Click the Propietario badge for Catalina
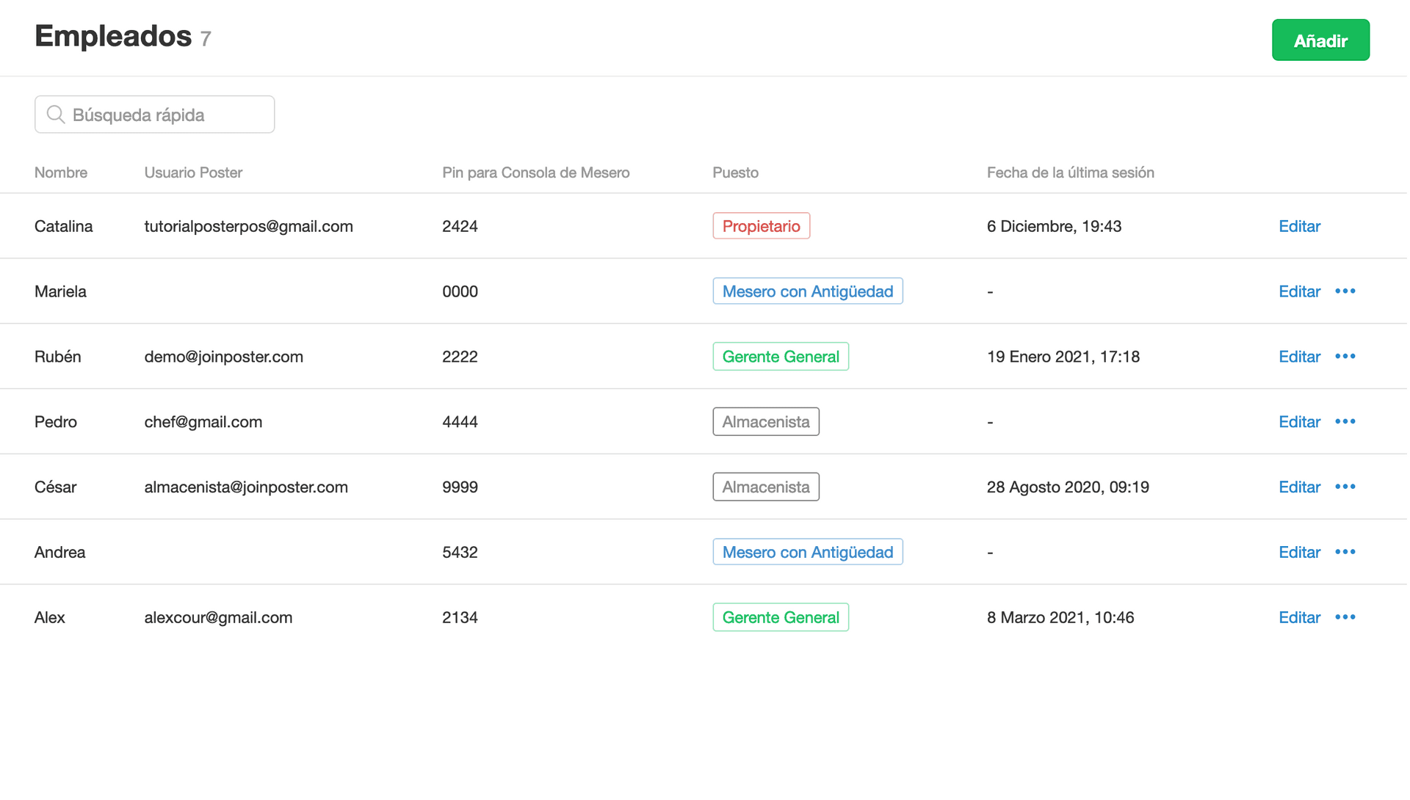The image size is (1410, 800). click(x=761, y=226)
